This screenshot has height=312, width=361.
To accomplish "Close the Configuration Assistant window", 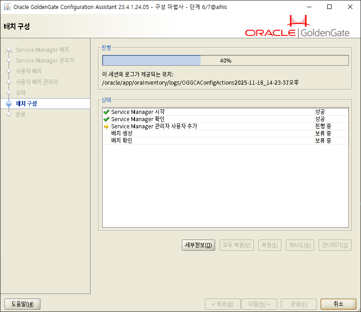I will click(350, 7).
